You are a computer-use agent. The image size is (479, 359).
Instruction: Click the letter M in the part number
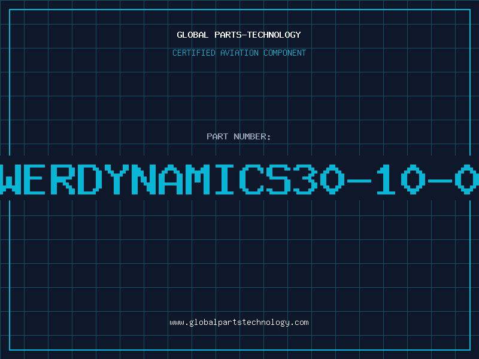click(197, 178)
